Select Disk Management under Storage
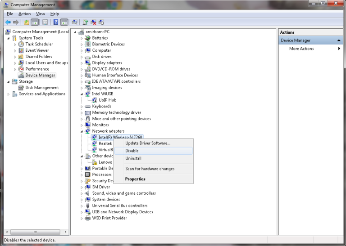 pyautogui.click(x=42, y=88)
